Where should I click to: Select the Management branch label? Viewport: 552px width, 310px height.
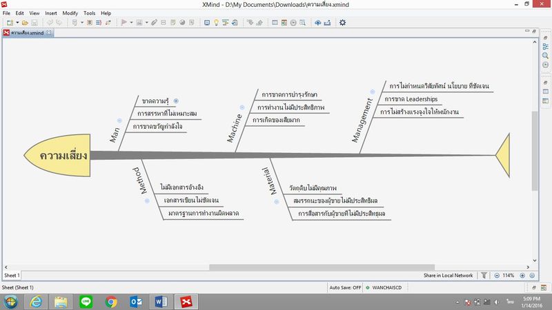[362, 120]
